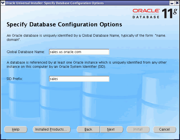The height and width of the screenshot is (140, 180).
Task: Open the Installed Products dialog
Action: pos(51,129)
